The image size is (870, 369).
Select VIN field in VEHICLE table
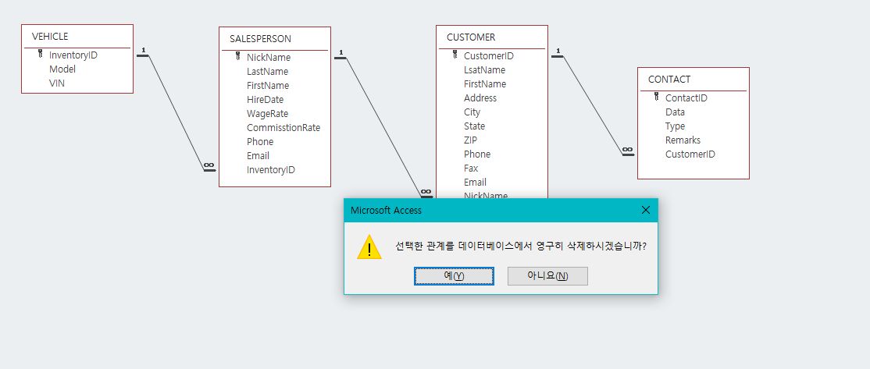(56, 83)
